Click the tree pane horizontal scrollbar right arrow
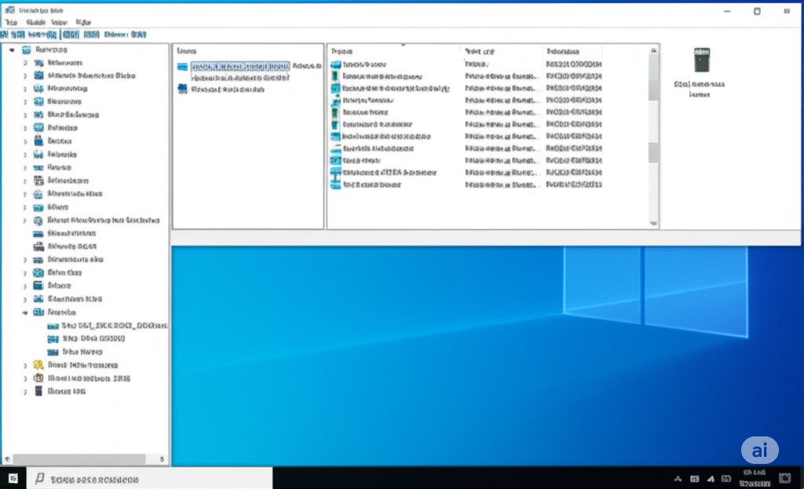This screenshot has height=489, width=804. [162, 458]
